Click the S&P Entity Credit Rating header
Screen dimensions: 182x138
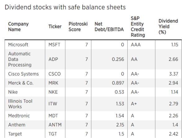[138, 27]
